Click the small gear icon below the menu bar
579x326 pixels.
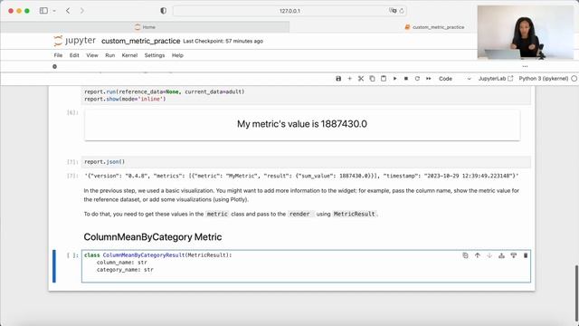click(54, 66)
